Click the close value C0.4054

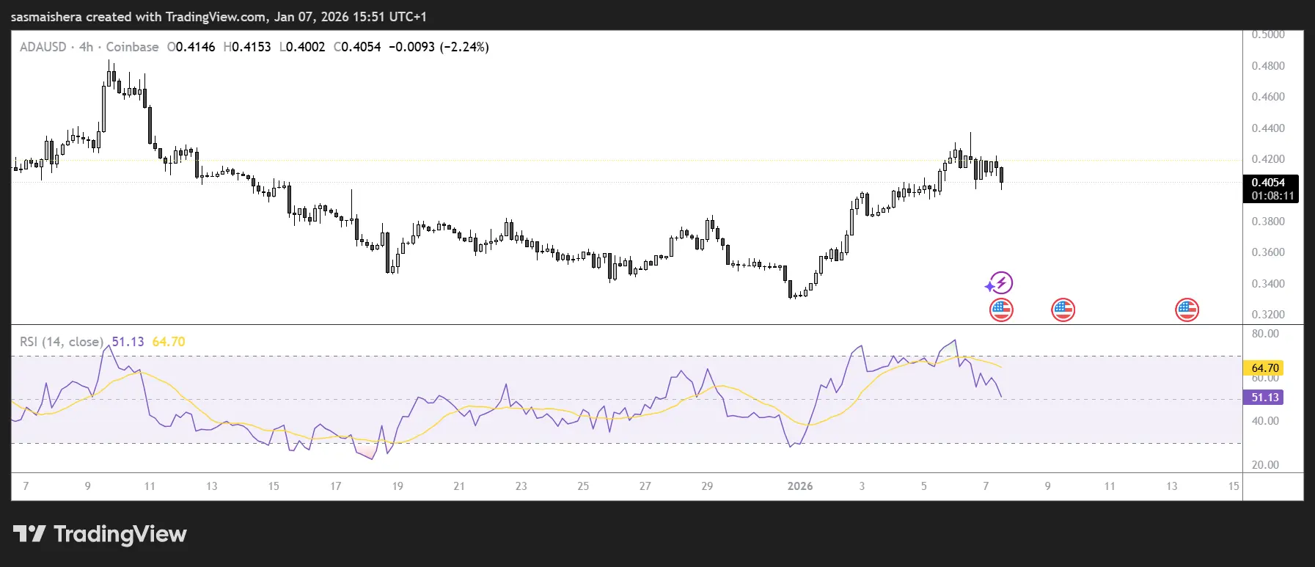(x=357, y=47)
